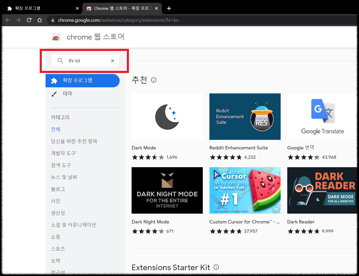Click Reddit Enhancement Suite rating 4,232

pyautogui.click(x=233, y=157)
